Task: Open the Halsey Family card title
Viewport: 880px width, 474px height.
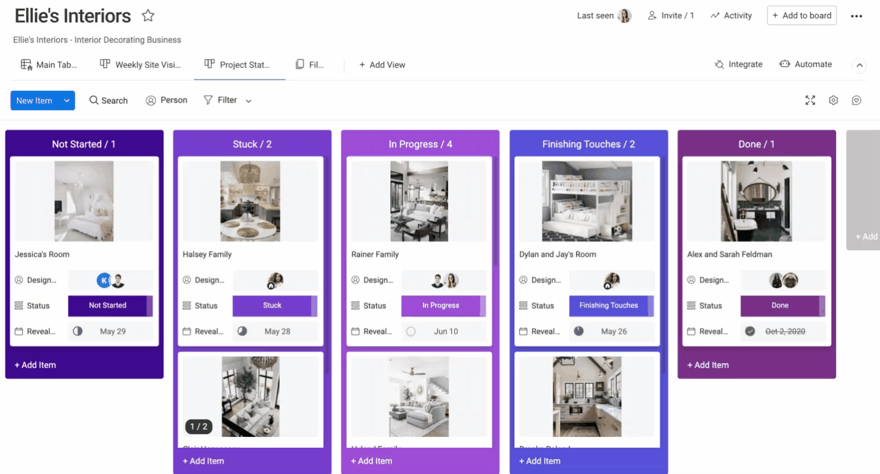Action: click(x=207, y=254)
